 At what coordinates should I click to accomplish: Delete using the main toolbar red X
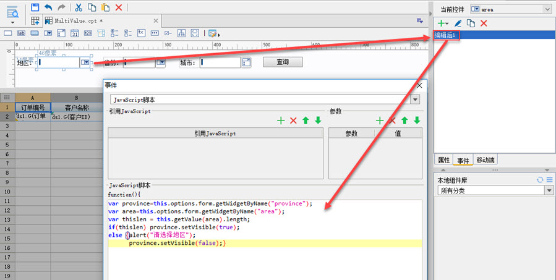pos(119,7)
